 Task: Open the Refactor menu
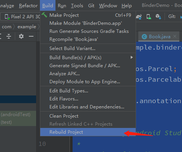[28, 6]
